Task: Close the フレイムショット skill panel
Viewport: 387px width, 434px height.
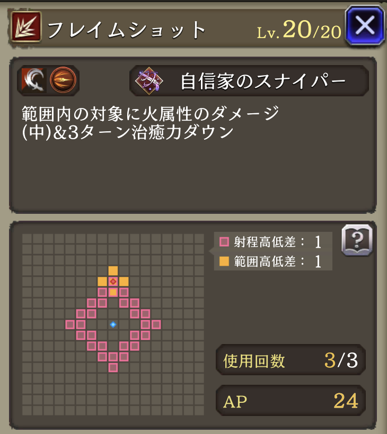Action: 365,25
